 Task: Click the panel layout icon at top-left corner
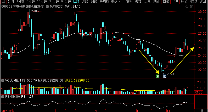tap(3, 2)
